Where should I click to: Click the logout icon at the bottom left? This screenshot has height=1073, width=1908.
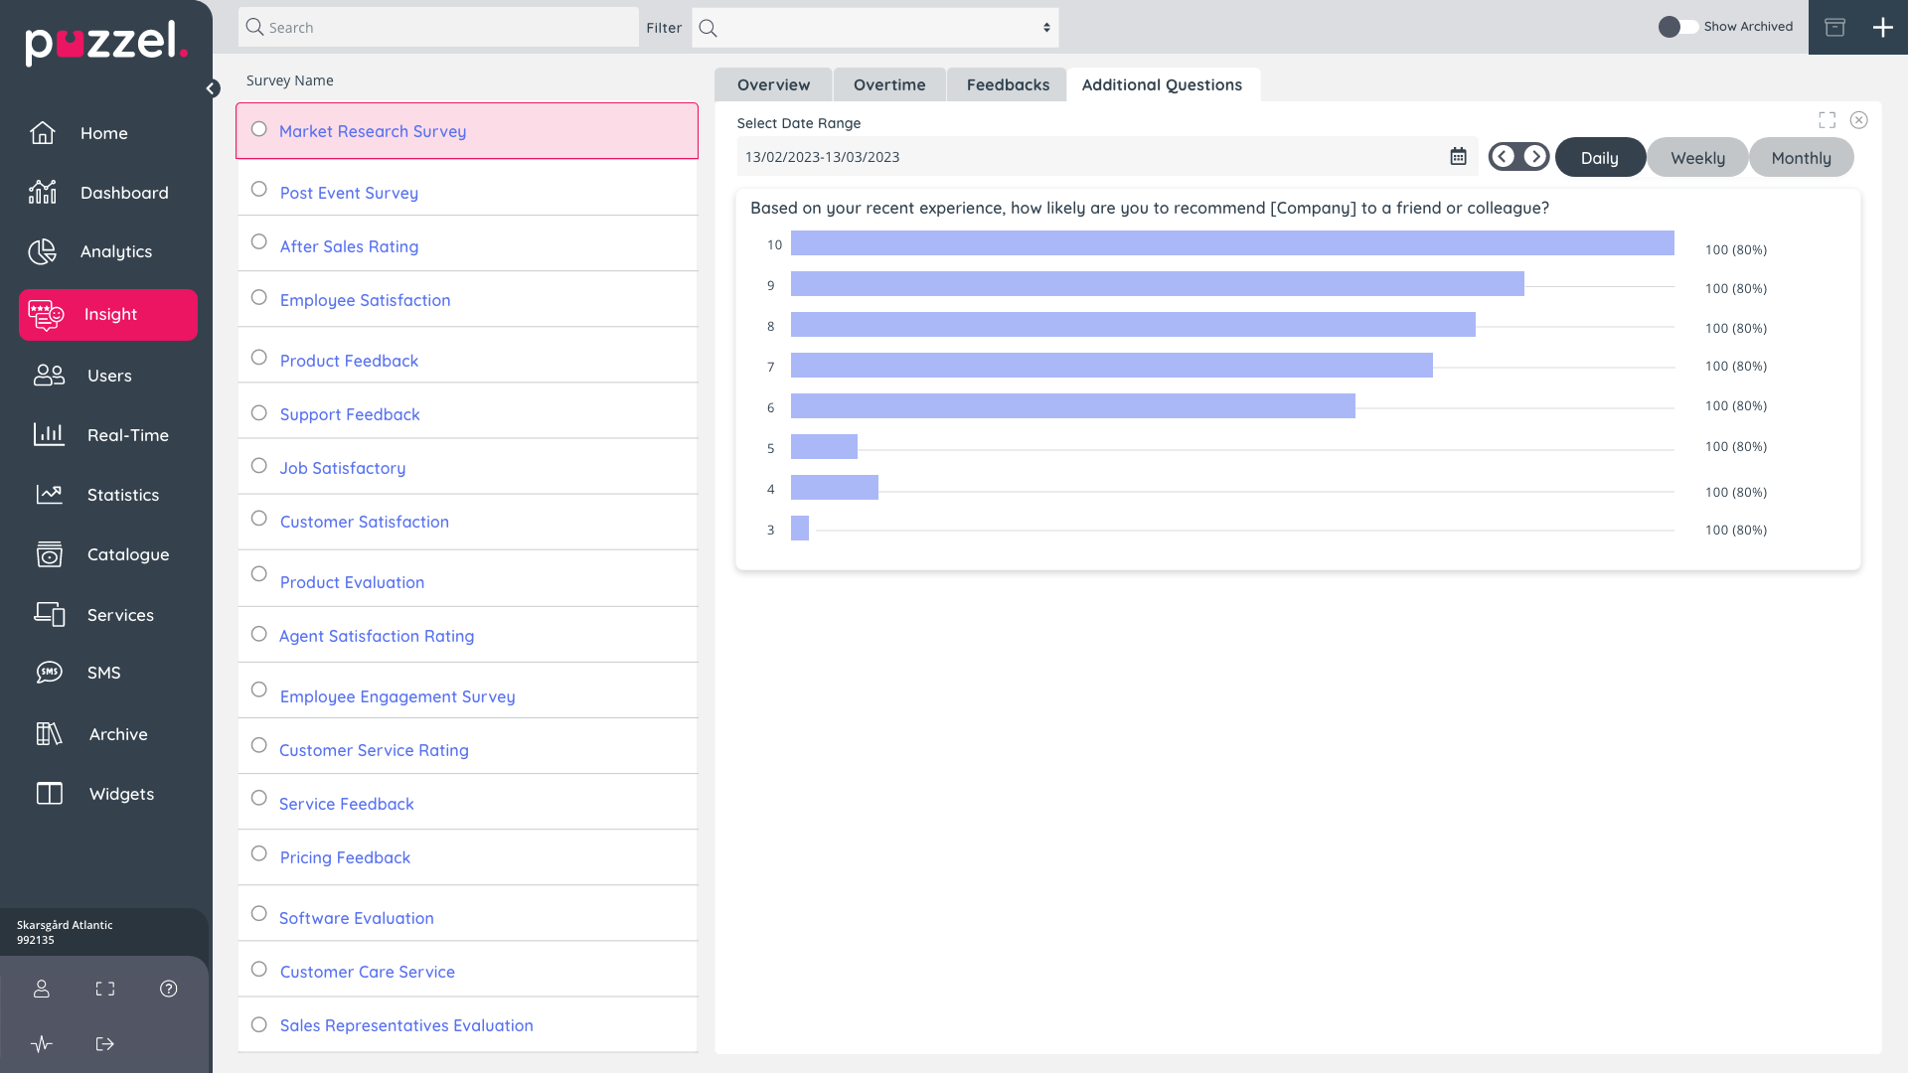(x=105, y=1044)
